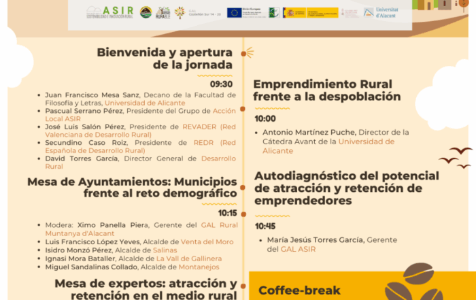Viewport: 476px width, 300px height.
Task: Click orange 'Montanejos' text
Action: click(x=199, y=267)
